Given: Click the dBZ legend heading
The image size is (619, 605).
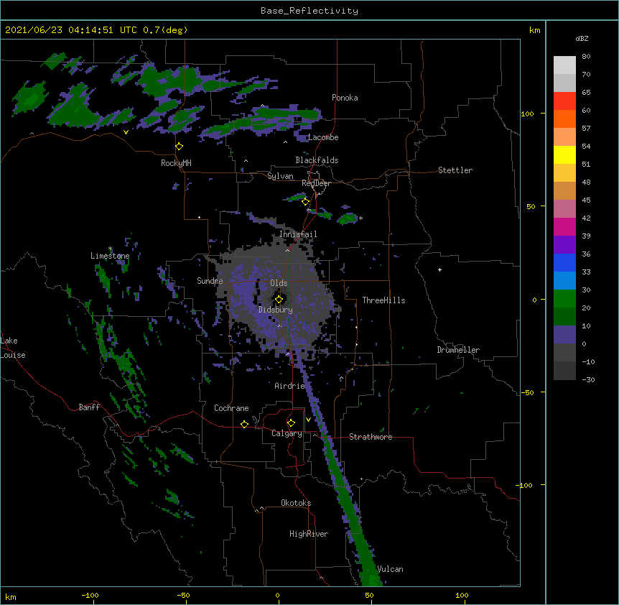Looking at the screenshot, I should tap(582, 39).
